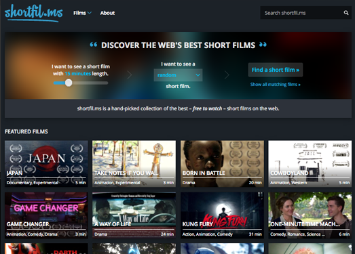
Task: Click the film length slider handle
Action: pos(69,83)
